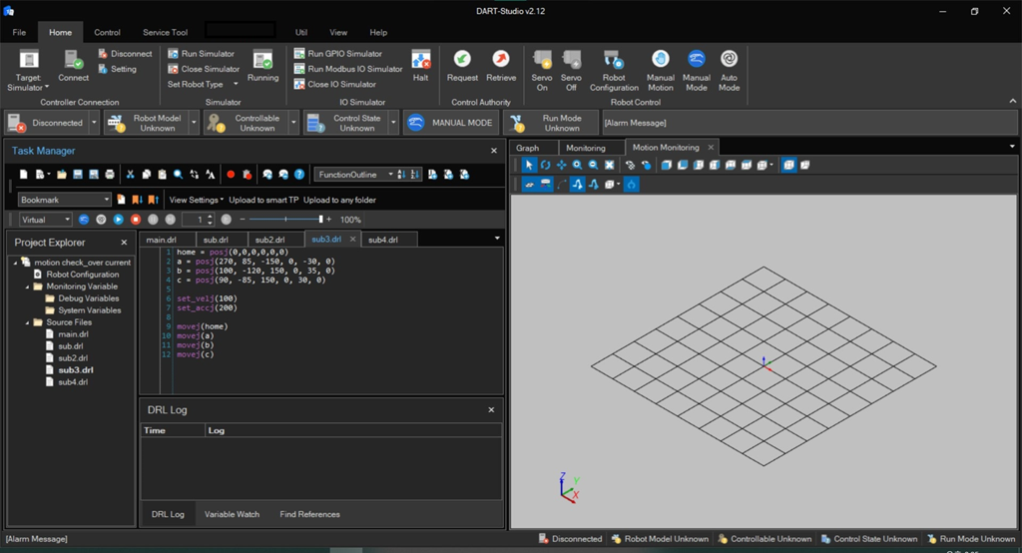Screen dimensions: 1022x553
Task: Switch to Auto Mode
Action: pyautogui.click(x=729, y=71)
